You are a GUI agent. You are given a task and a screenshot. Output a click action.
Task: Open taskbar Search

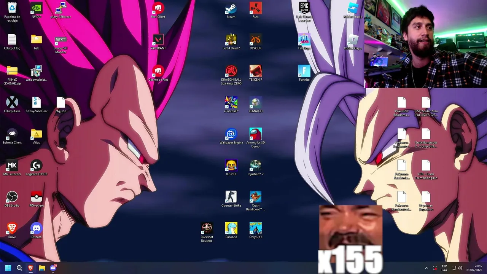(19, 268)
